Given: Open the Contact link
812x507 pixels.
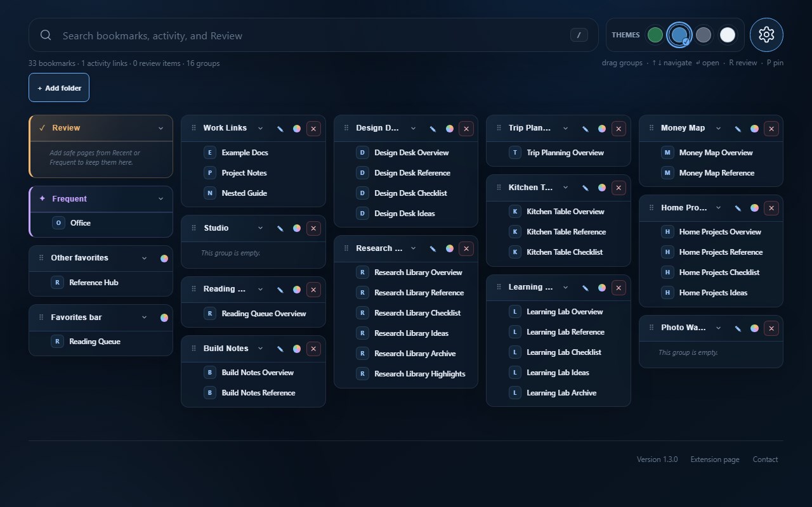Looking at the screenshot, I should (765, 459).
